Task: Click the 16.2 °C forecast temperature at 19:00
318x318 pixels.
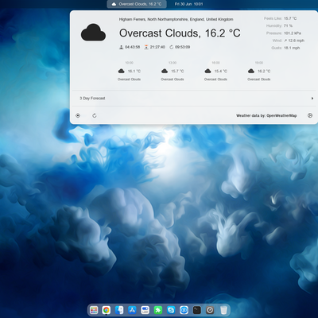Action: click(264, 71)
